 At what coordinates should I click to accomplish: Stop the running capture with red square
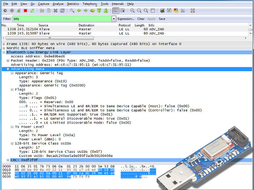click(x=25, y=11)
